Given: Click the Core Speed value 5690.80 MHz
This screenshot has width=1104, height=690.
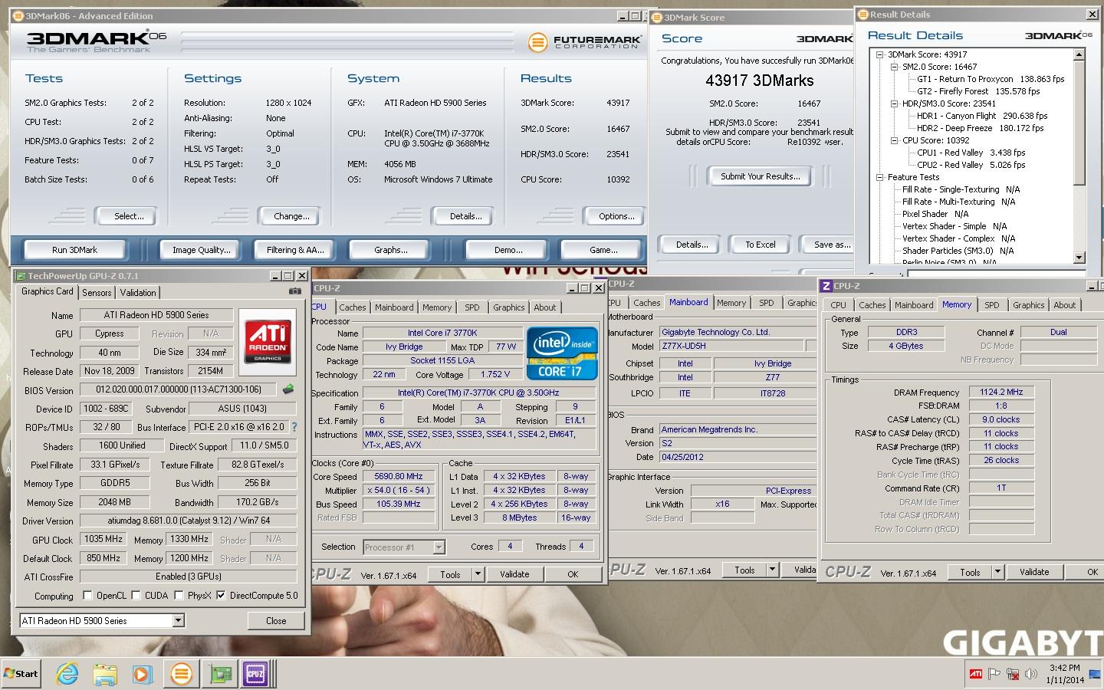Looking at the screenshot, I should [x=399, y=476].
